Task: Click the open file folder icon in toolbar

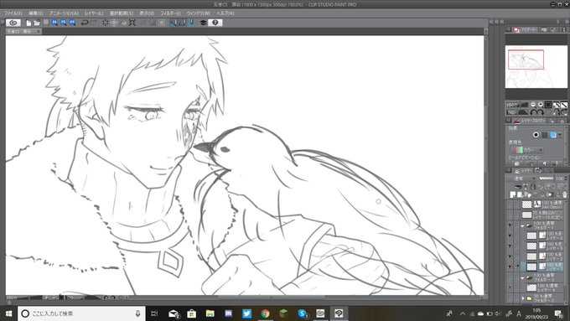Action: pyautogui.click(x=37, y=23)
